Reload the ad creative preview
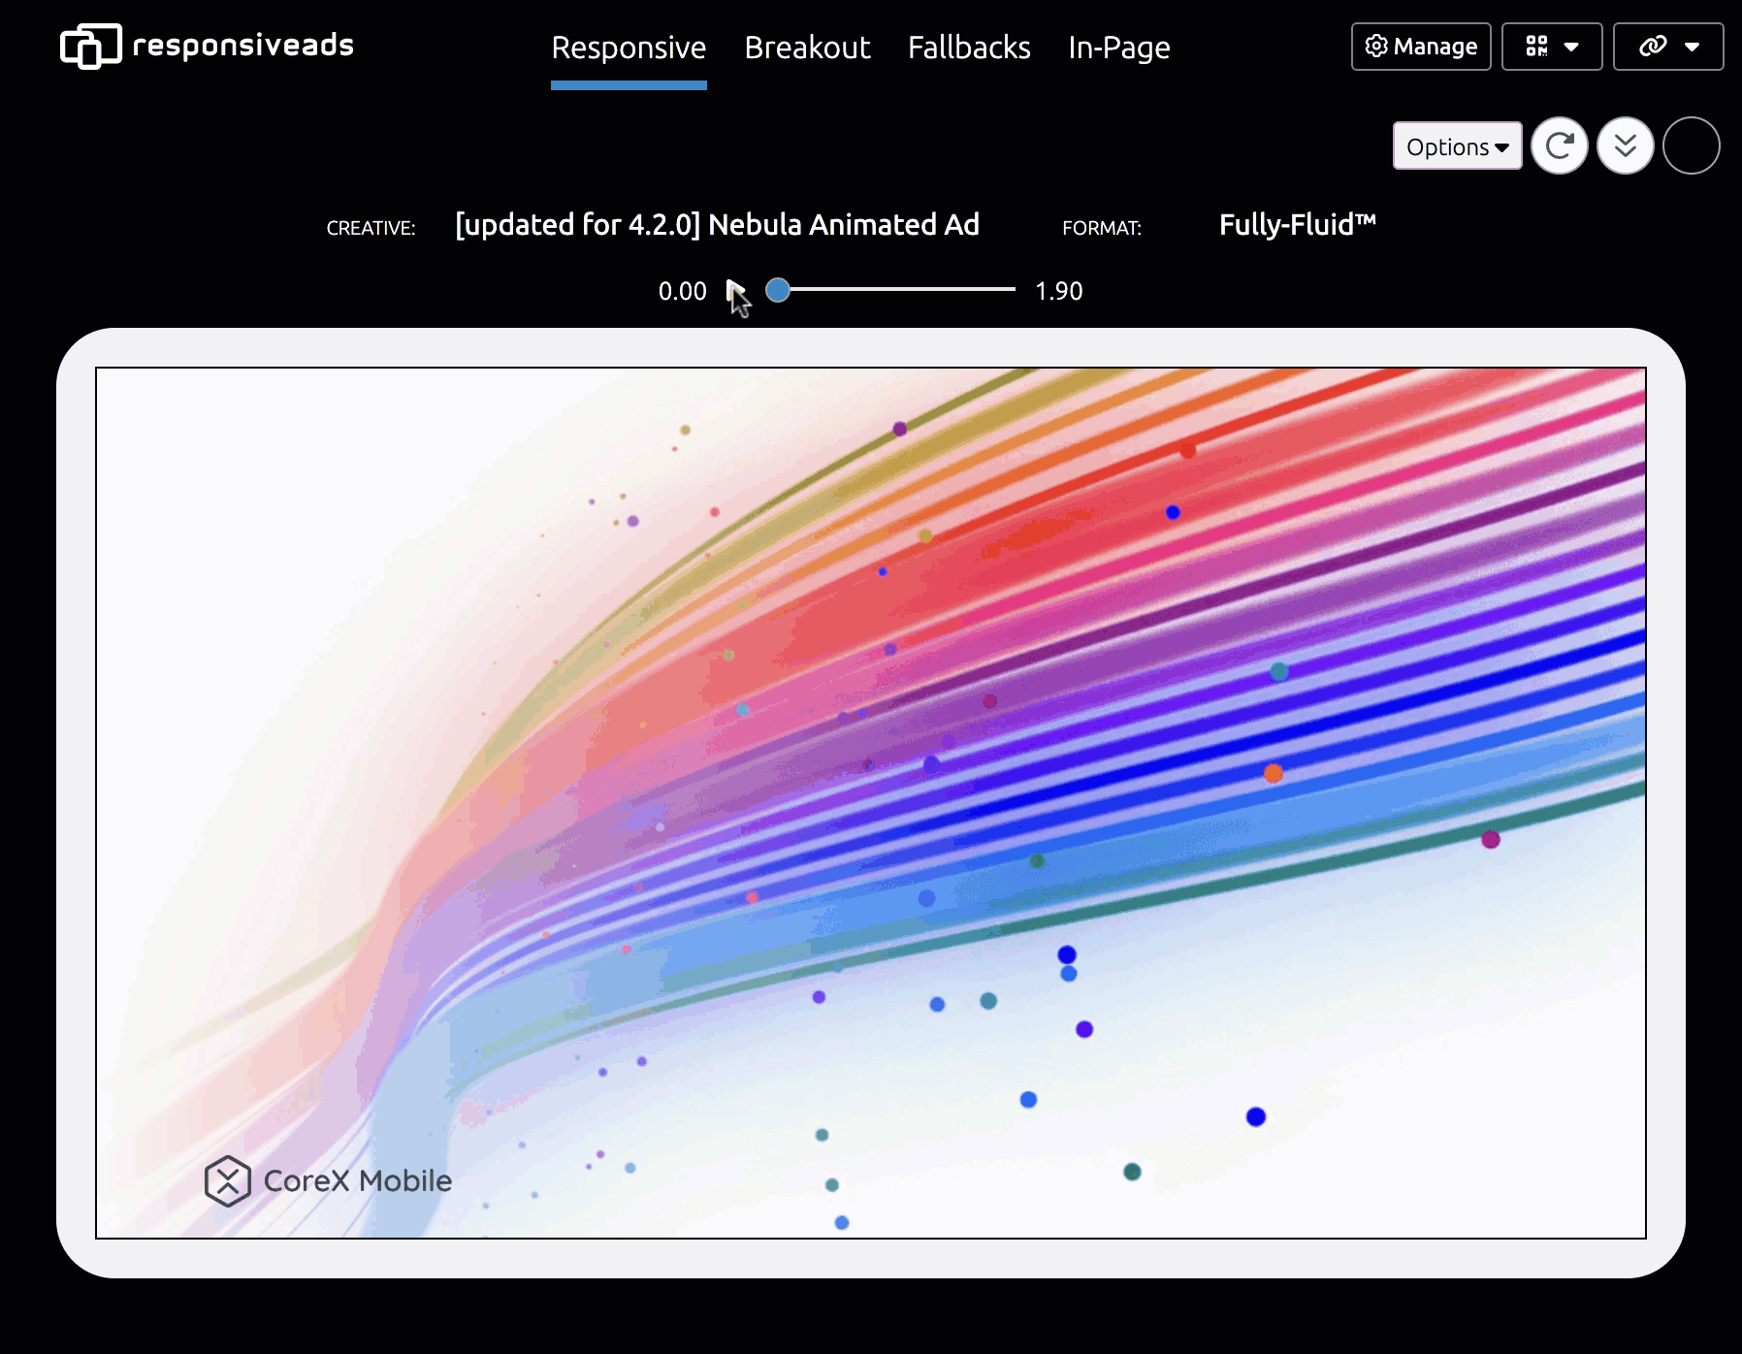This screenshot has height=1354, width=1742. coord(1559,146)
